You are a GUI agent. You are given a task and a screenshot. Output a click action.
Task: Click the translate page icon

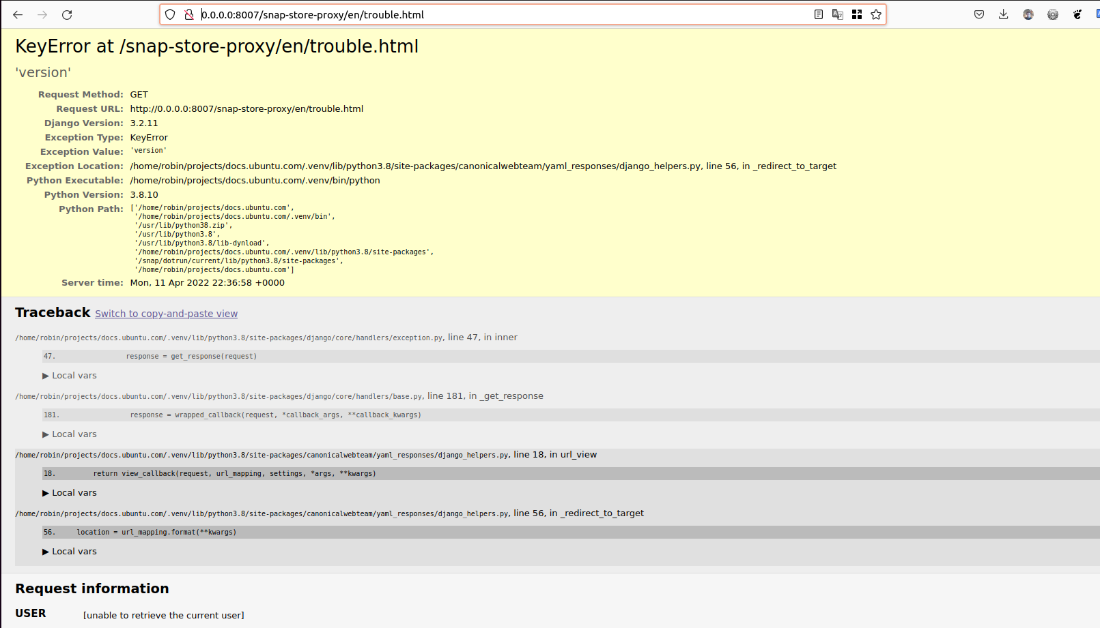tap(838, 14)
